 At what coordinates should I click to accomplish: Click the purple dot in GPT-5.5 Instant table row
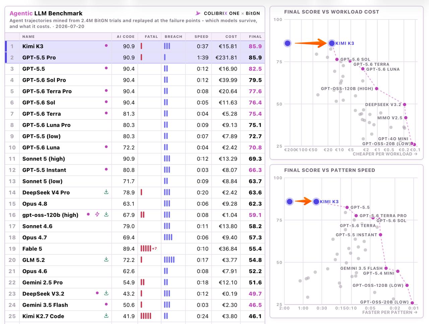[x=106, y=169]
